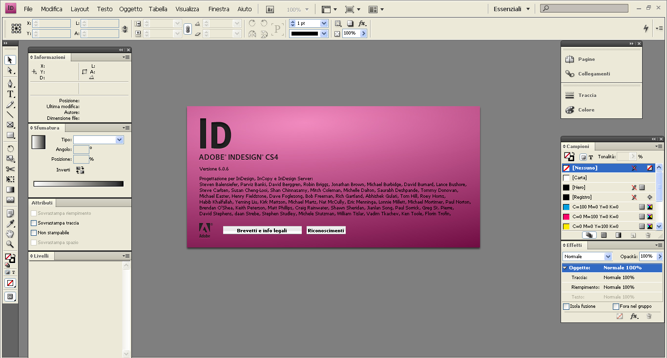The height and width of the screenshot is (358, 667).
Task: Open the Campioni panel flyout menu
Action: (659, 147)
